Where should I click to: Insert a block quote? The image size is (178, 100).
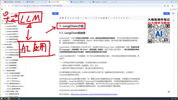tap(86, 18)
